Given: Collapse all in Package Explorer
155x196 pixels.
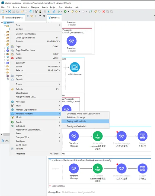Looking at the screenshot, I should 28,16.
